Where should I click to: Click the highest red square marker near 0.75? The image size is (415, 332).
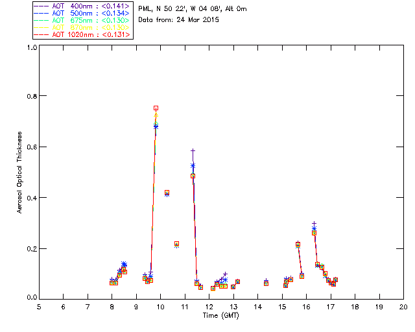coord(156,108)
